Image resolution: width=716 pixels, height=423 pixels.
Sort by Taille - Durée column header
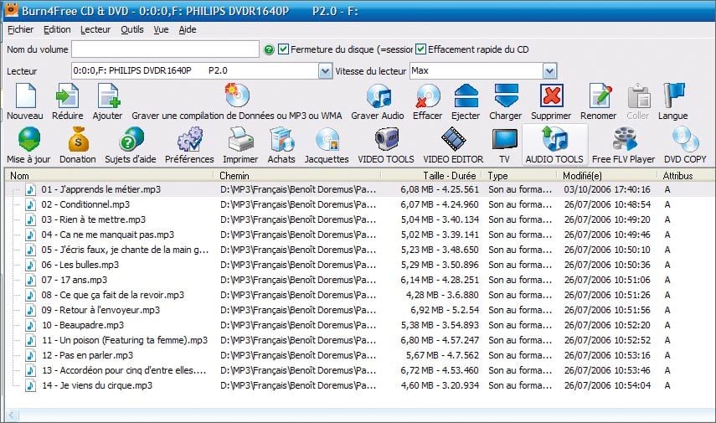click(x=431, y=175)
